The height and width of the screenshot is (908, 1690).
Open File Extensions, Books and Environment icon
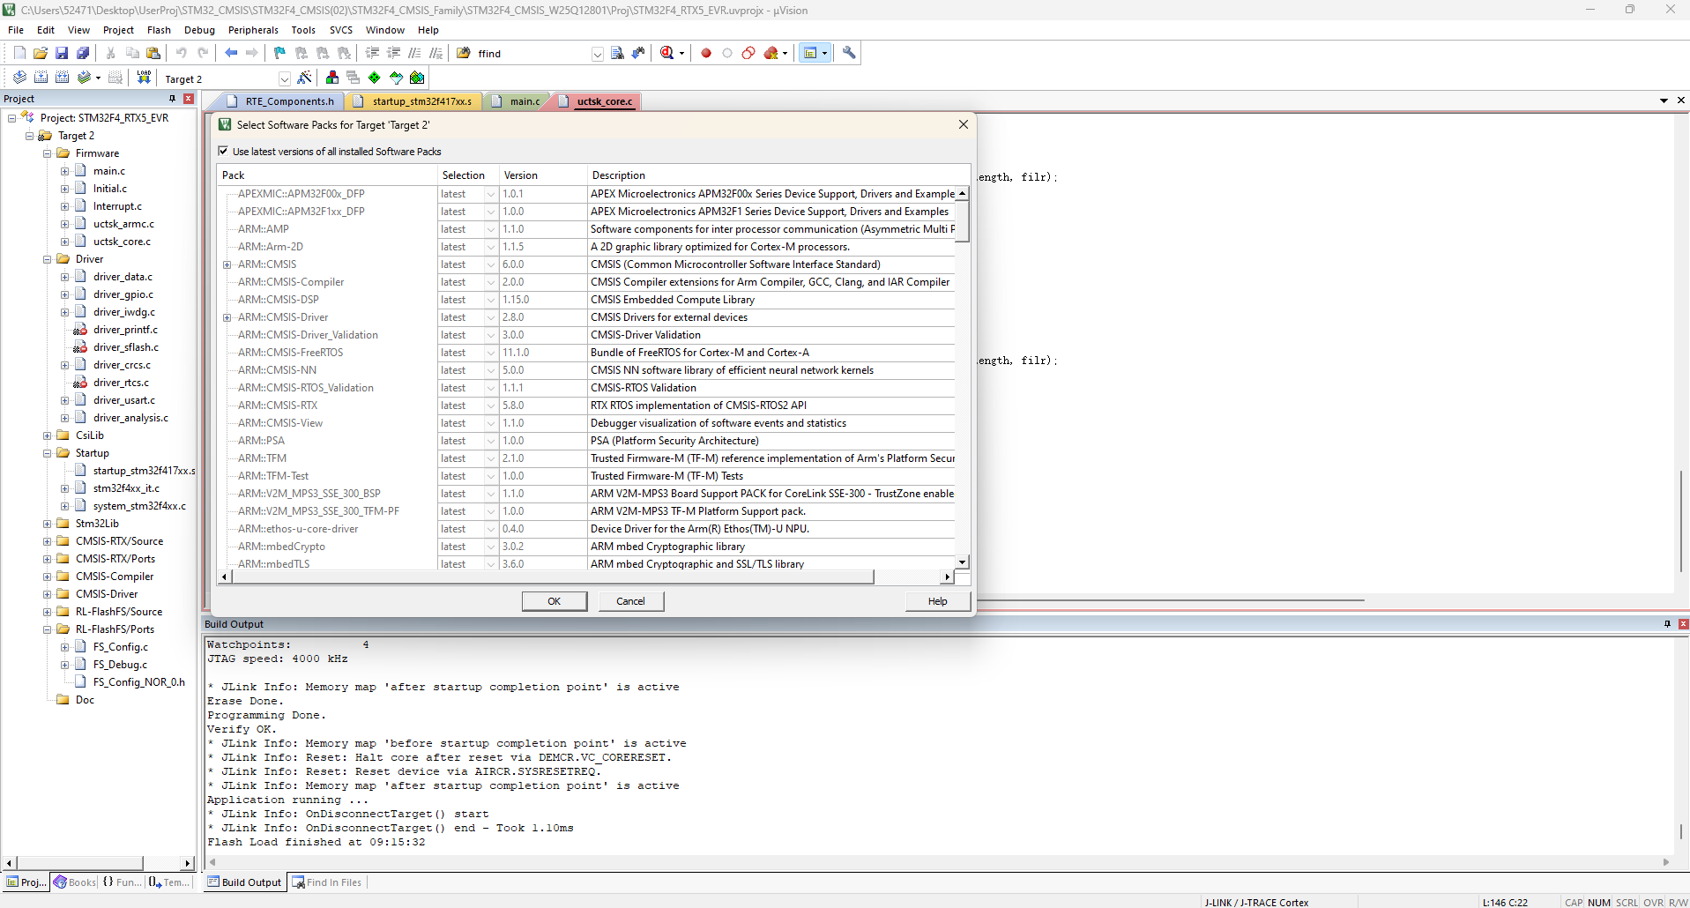tap(332, 78)
